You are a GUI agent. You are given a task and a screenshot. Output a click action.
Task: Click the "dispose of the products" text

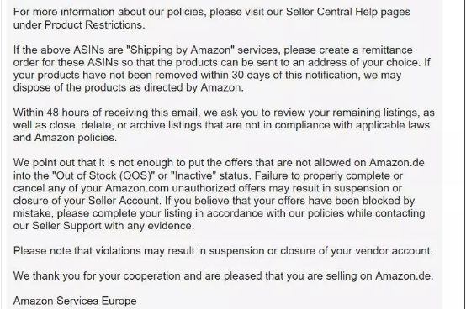click(x=72, y=87)
